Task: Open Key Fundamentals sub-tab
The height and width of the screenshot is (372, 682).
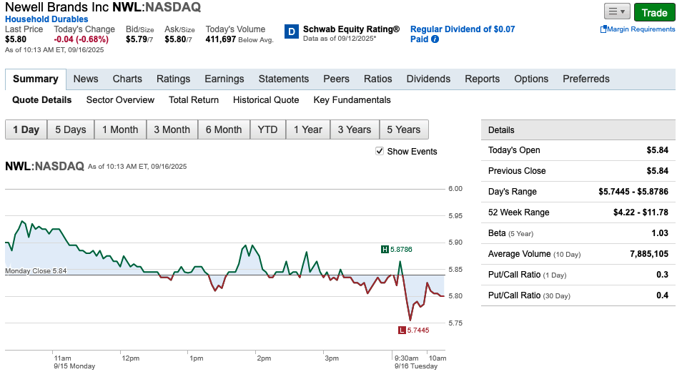Action: click(352, 100)
